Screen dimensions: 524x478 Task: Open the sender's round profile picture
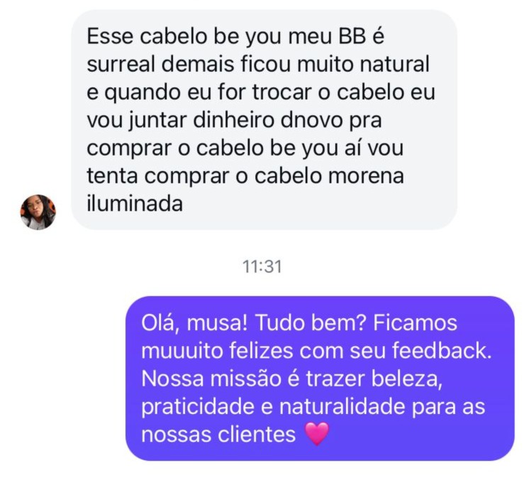(x=38, y=212)
